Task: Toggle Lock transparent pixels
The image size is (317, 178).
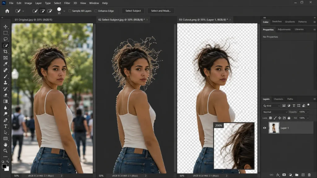Action: point(270,118)
